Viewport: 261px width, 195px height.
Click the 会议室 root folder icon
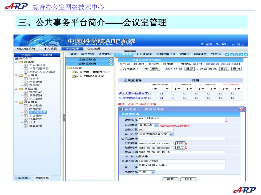(69, 68)
